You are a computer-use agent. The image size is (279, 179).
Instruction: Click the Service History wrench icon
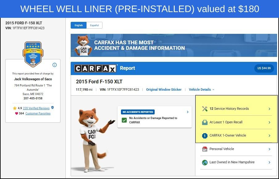click(205, 109)
